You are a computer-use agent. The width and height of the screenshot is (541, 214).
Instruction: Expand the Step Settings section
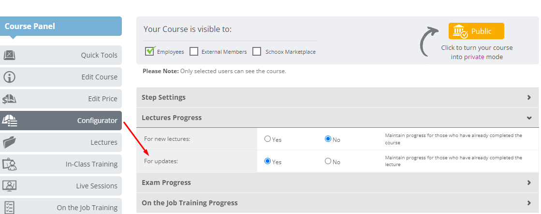[x=337, y=97]
